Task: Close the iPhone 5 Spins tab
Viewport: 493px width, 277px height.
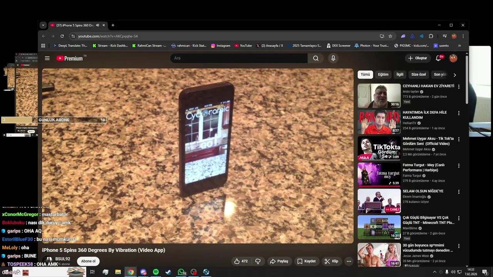Action: tap(104, 25)
